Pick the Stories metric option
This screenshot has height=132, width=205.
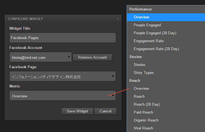(166, 65)
